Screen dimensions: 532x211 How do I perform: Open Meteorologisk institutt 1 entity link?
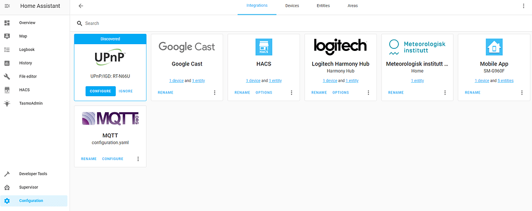pos(417,81)
